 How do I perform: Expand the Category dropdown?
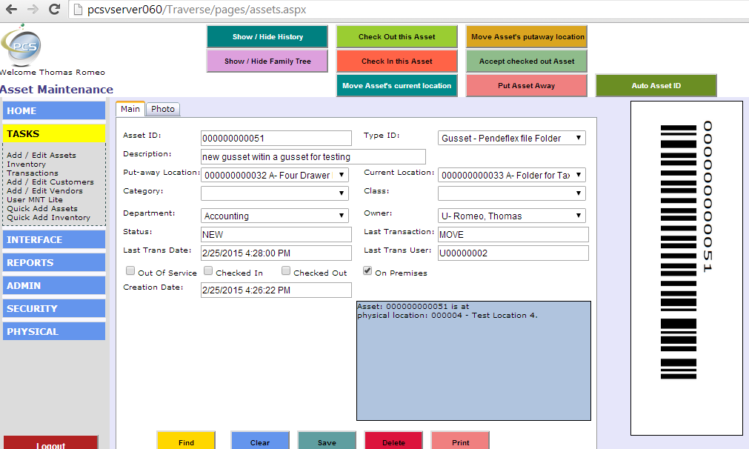(275, 193)
